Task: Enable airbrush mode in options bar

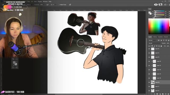Action: 47,5
